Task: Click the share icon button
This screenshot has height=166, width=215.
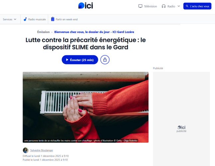Action: 105,60
